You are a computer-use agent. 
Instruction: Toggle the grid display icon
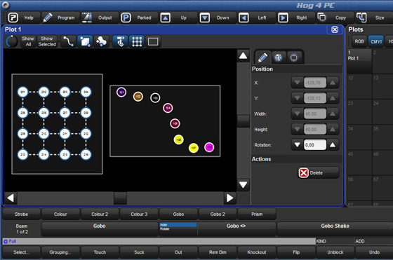tap(137, 41)
